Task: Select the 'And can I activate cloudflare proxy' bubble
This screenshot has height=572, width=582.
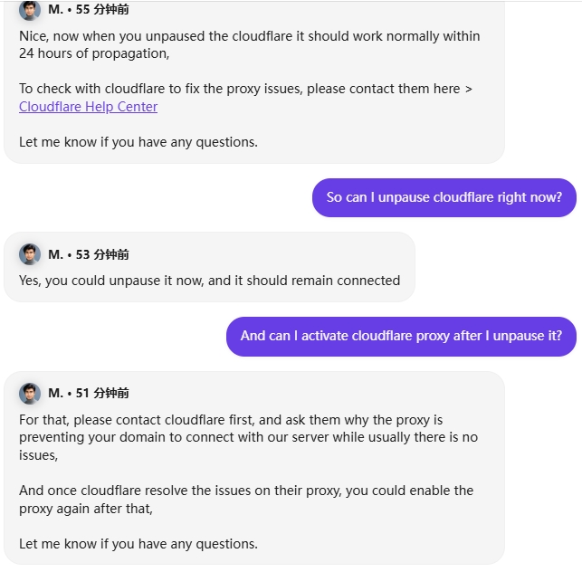Action: tap(401, 337)
